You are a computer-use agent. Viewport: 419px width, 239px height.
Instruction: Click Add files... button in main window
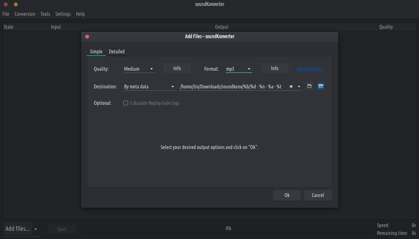click(18, 229)
